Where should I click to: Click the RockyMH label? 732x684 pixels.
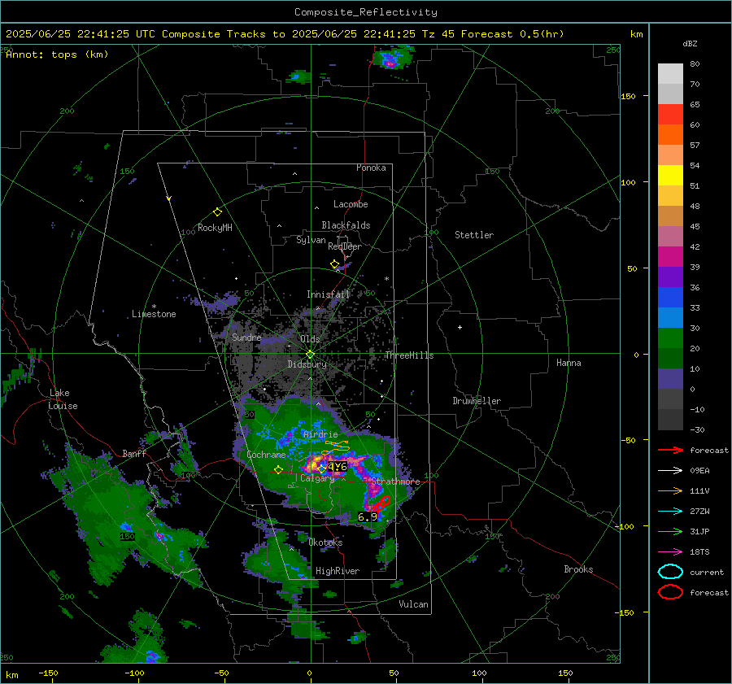(215, 228)
